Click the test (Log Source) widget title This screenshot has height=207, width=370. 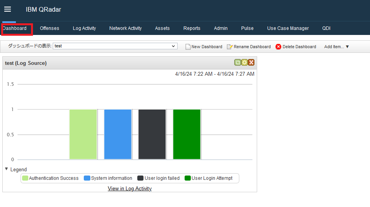(26, 63)
